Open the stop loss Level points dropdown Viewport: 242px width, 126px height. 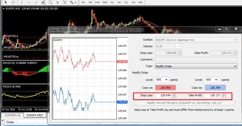[x=166, y=80]
